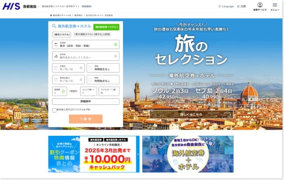Image resolution: width=284 pixels, height=180 pixels.
Task: Click the clock icon in departure time field
Action: click(90, 68)
